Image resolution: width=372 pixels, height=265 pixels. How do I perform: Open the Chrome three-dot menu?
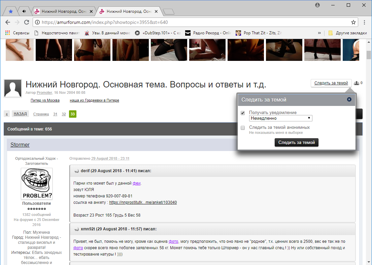365,23
